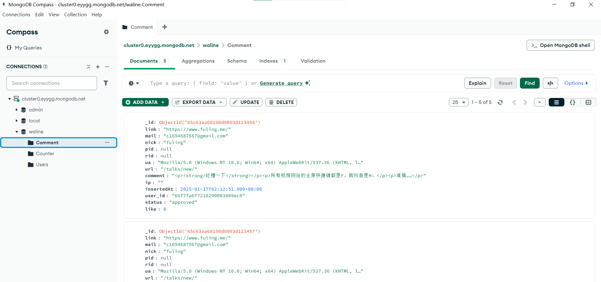Open Collection menu
Viewport: 601px width, 282px height.
75,15
